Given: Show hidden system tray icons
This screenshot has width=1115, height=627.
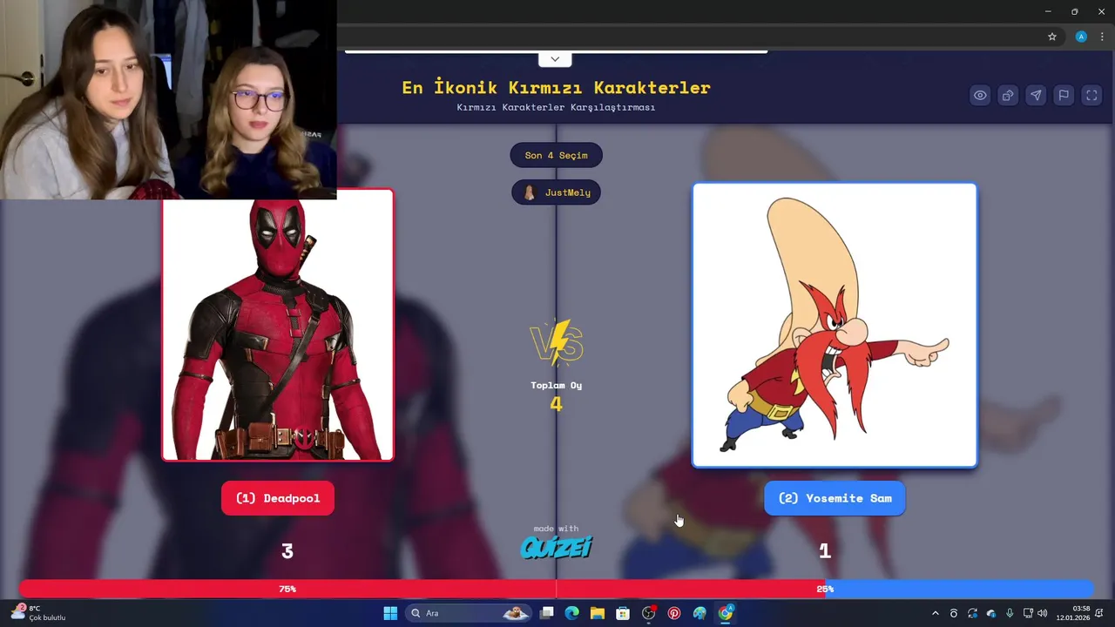Looking at the screenshot, I should click(x=935, y=613).
